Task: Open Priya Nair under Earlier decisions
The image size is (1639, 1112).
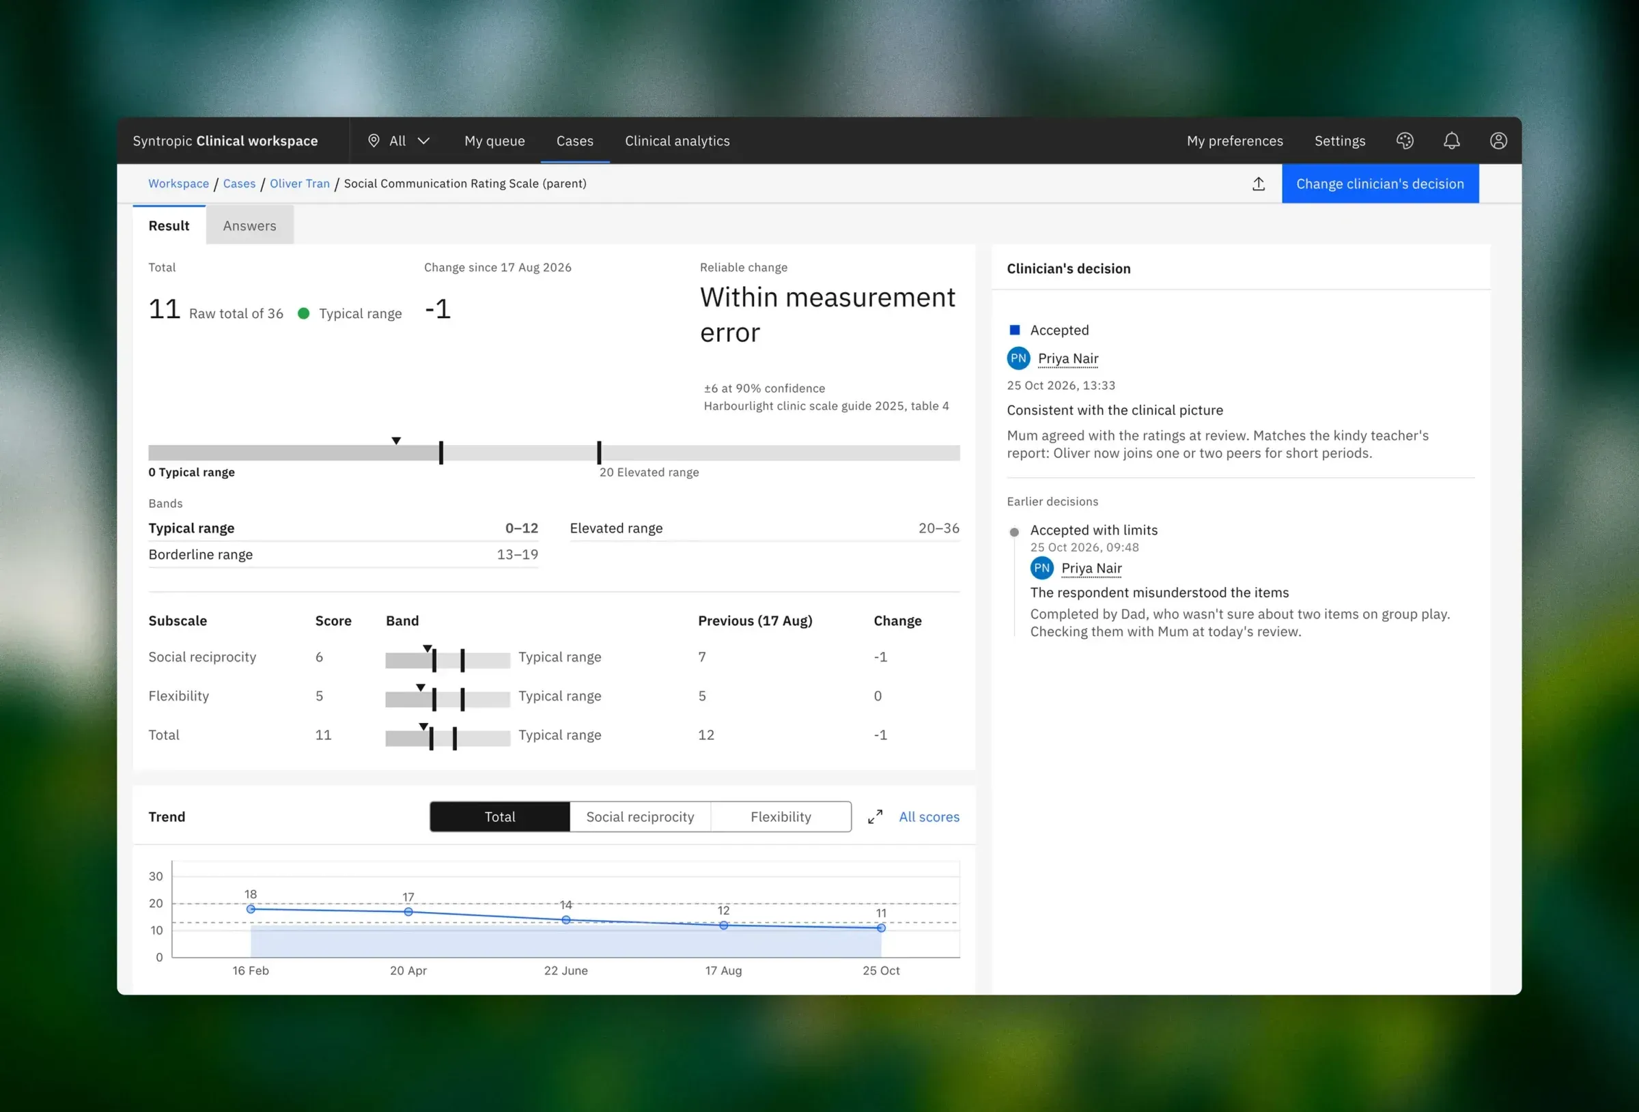Action: point(1091,569)
